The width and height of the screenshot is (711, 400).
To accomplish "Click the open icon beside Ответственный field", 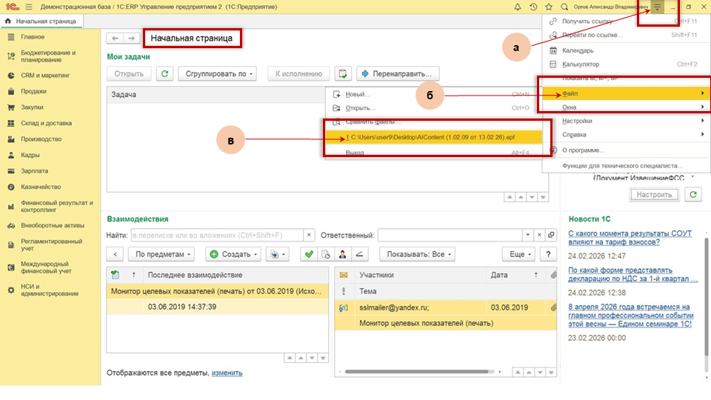I will coord(551,235).
